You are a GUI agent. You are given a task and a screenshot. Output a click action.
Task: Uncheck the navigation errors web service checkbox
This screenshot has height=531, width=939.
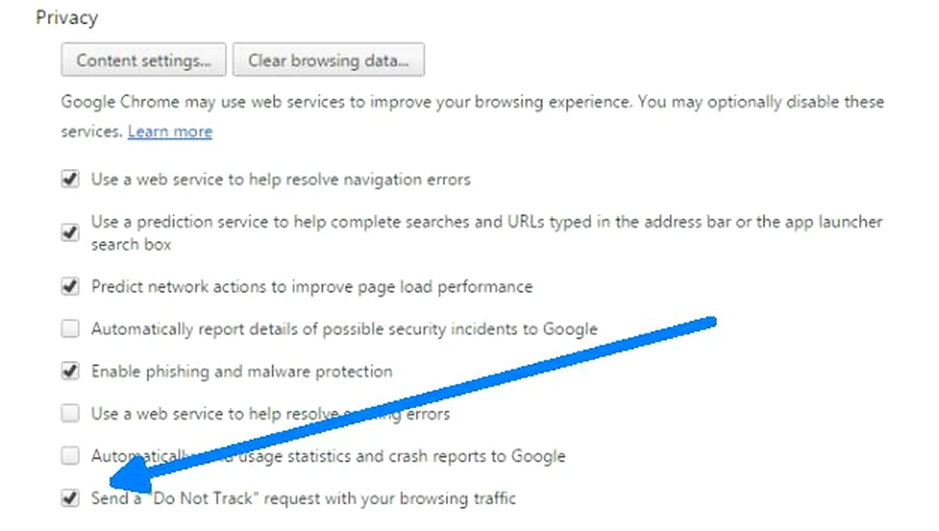pos(70,180)
